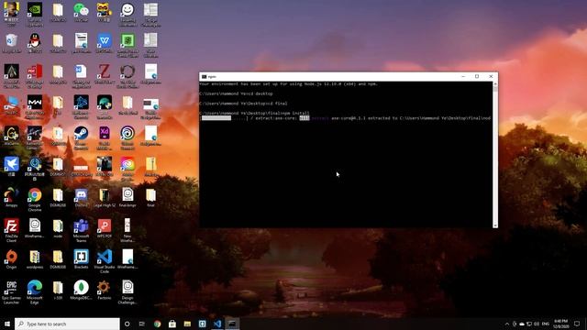The width and height of the screenshot is (587, 330).
Task: Open the Recycle Bin
Action: click(x=11, y=43)
